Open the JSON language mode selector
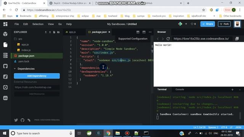The height and width of the screenshot is (137, 244). point(238,127)
